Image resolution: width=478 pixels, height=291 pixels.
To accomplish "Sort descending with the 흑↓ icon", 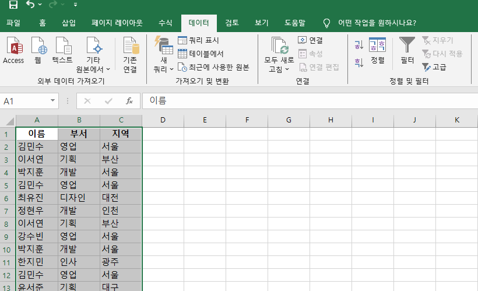I will pos(359,62).
